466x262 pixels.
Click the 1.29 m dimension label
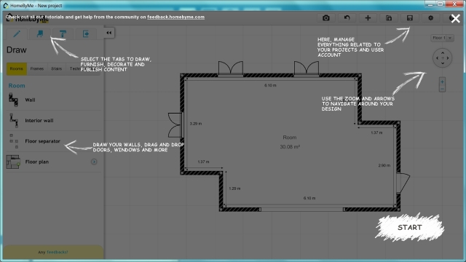[234, 188]
